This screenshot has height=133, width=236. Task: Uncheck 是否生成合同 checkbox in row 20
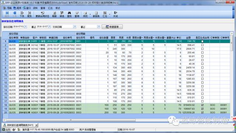(202, 112)
